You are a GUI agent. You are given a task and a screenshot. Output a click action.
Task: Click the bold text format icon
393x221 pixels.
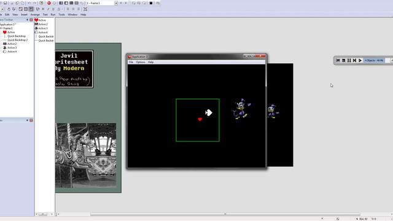point(43,9)
